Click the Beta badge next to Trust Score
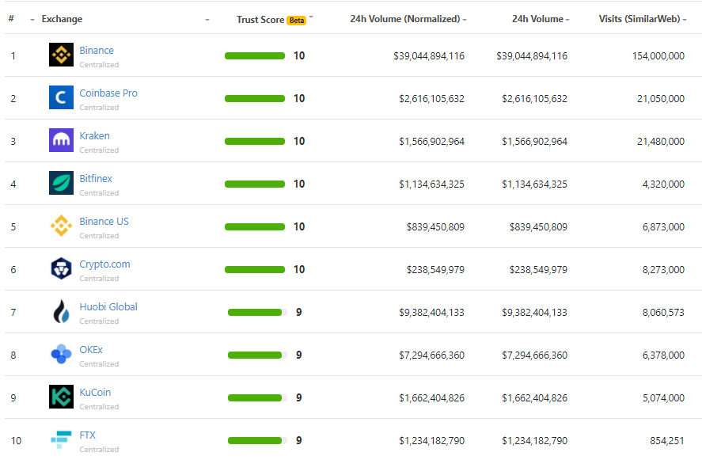The image size is (702, 460). tap(296, 20)
